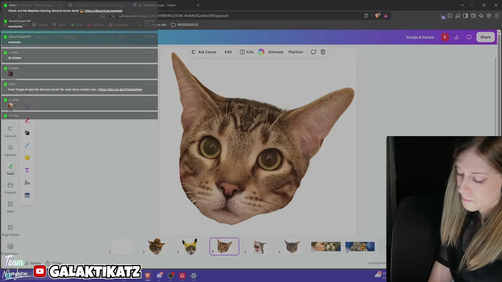Select the signature tool

27,183
